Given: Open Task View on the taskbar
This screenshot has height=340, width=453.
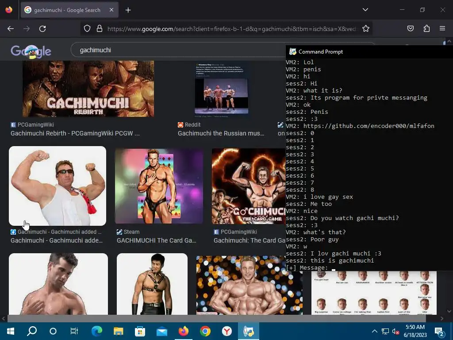Looking at the screenshot, I should [74, 331].
